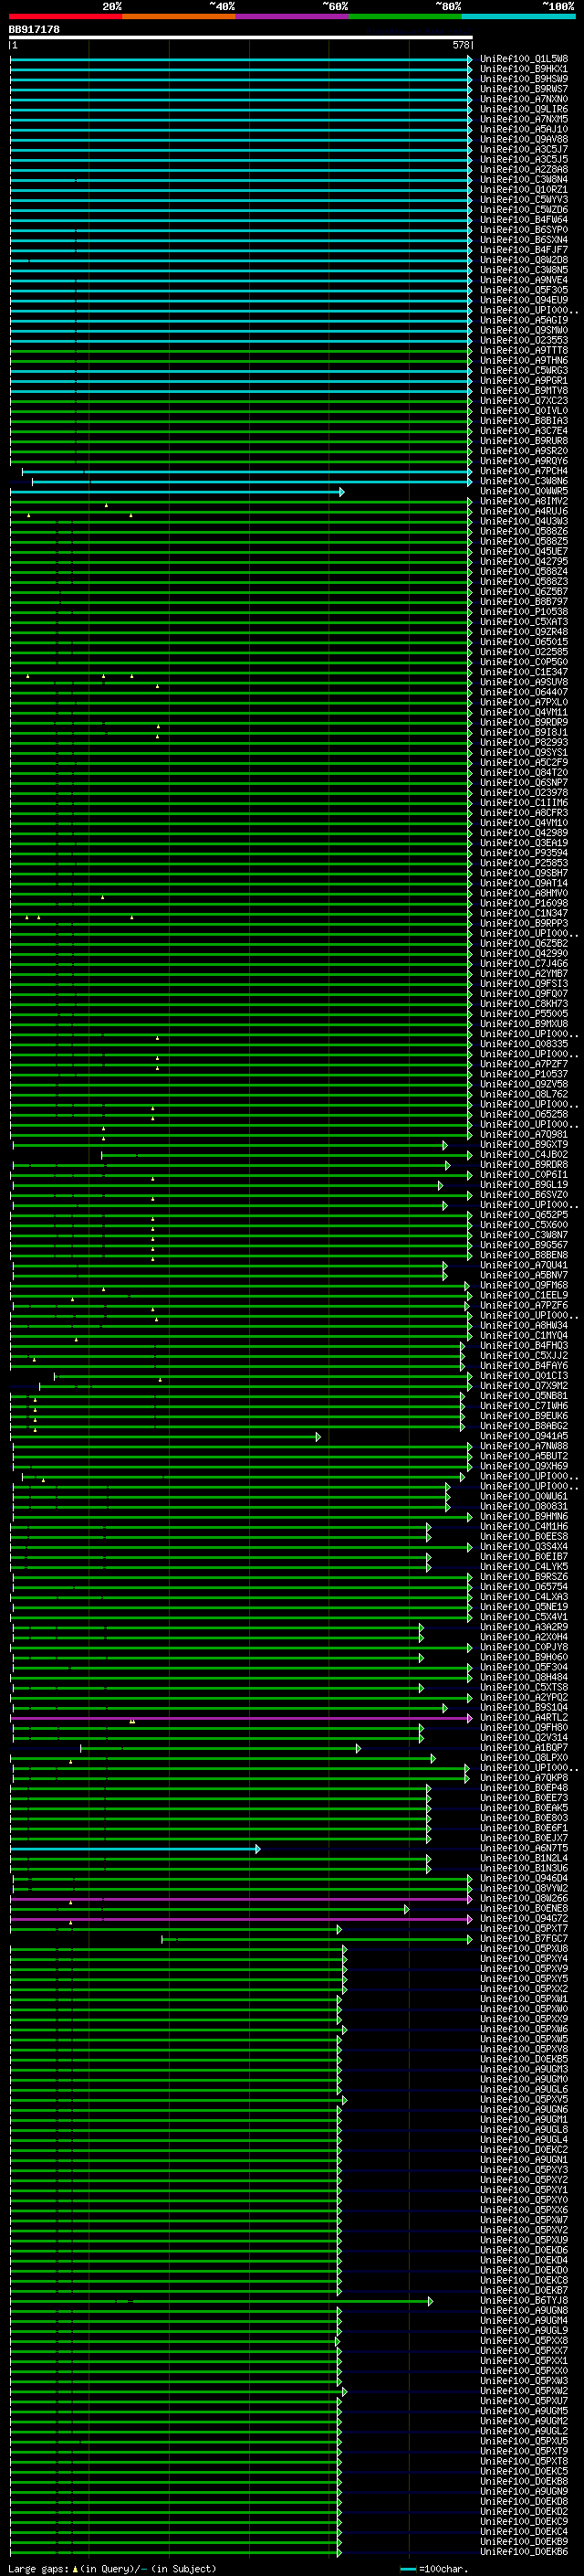Open hit UniRef100_Q10RZ1
Screen dimensions: 584x2576
click(x=524, y=190)
